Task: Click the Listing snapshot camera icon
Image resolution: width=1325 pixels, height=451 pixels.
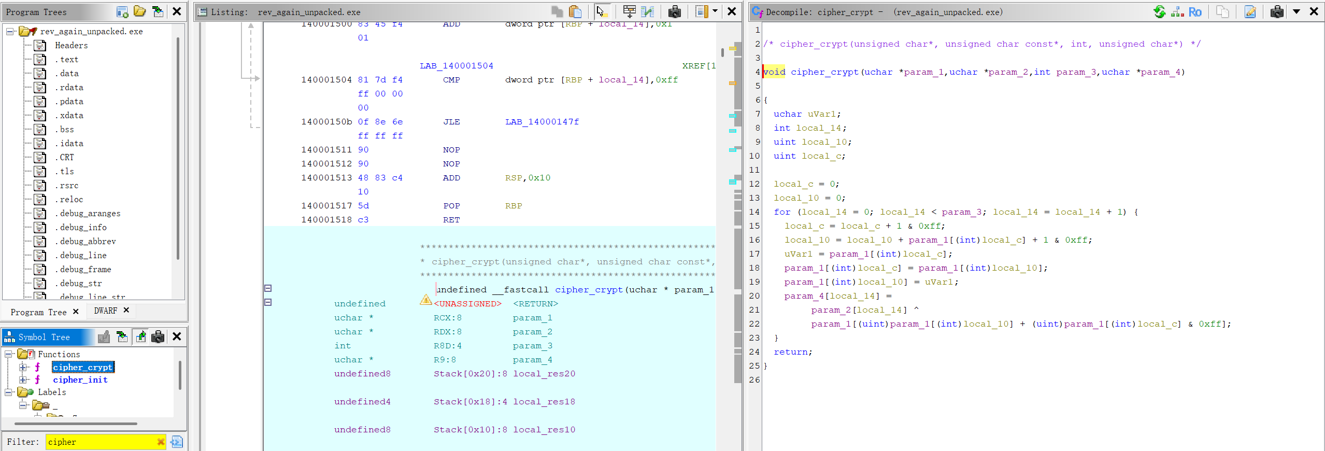Action: (674, 11)
